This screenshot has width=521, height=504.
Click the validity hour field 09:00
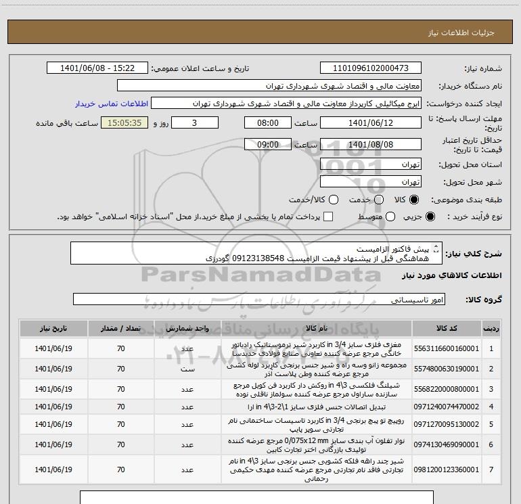[x=268, y=144]
